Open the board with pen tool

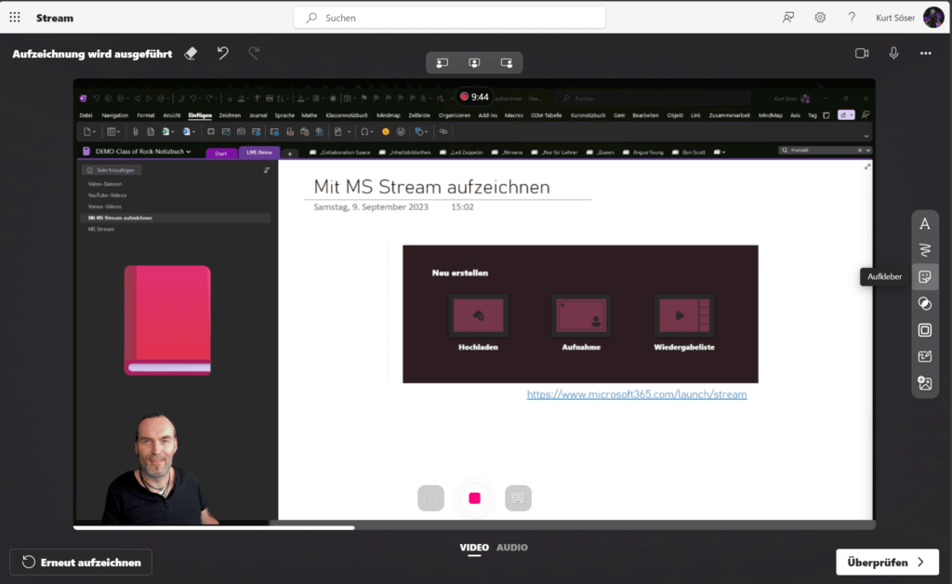tap(925, 356)
